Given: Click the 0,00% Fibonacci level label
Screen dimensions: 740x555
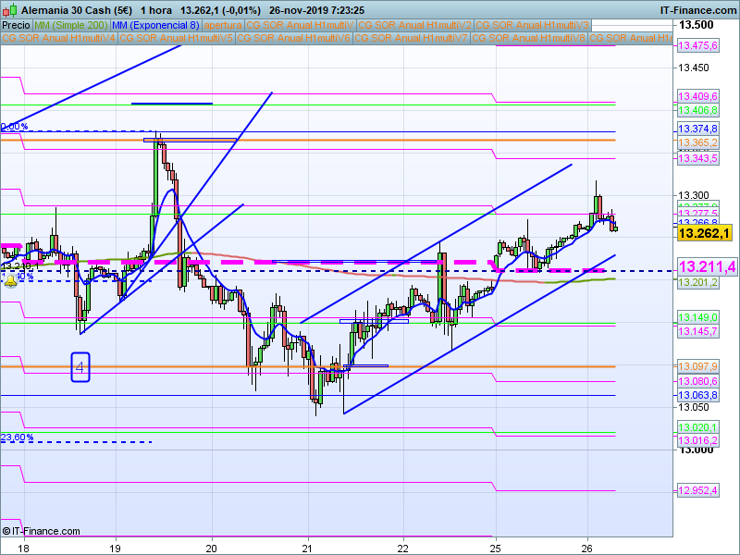Looking at the screenshot, I should [14, 127].
